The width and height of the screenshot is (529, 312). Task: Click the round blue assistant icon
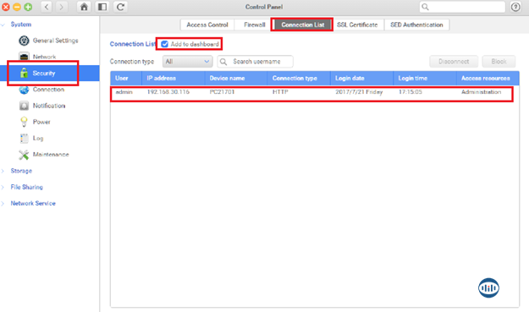(488, 288)
